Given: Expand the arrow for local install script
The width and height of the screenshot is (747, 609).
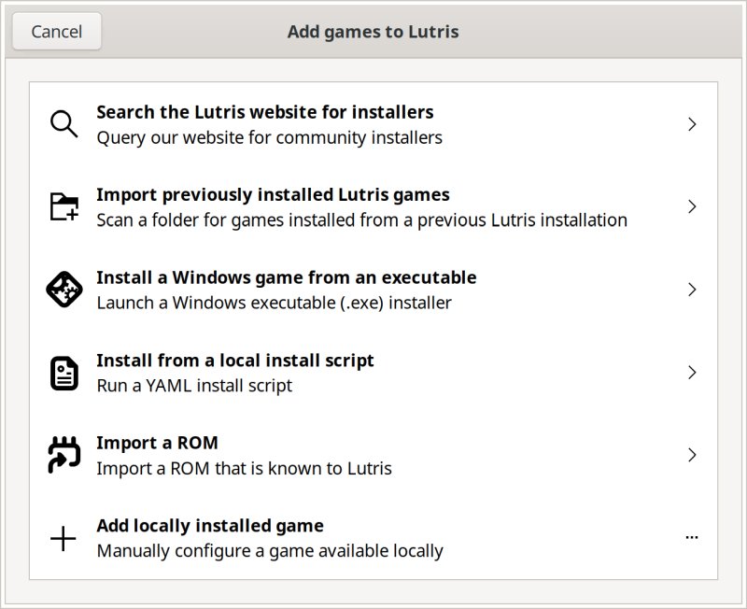Looking at the screenshot, I should tap(692, 373).
